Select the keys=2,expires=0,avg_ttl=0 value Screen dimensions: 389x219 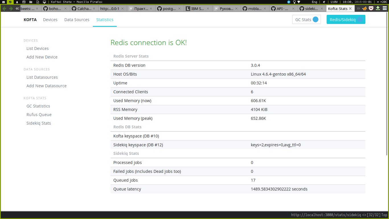(x=276, y=145)
